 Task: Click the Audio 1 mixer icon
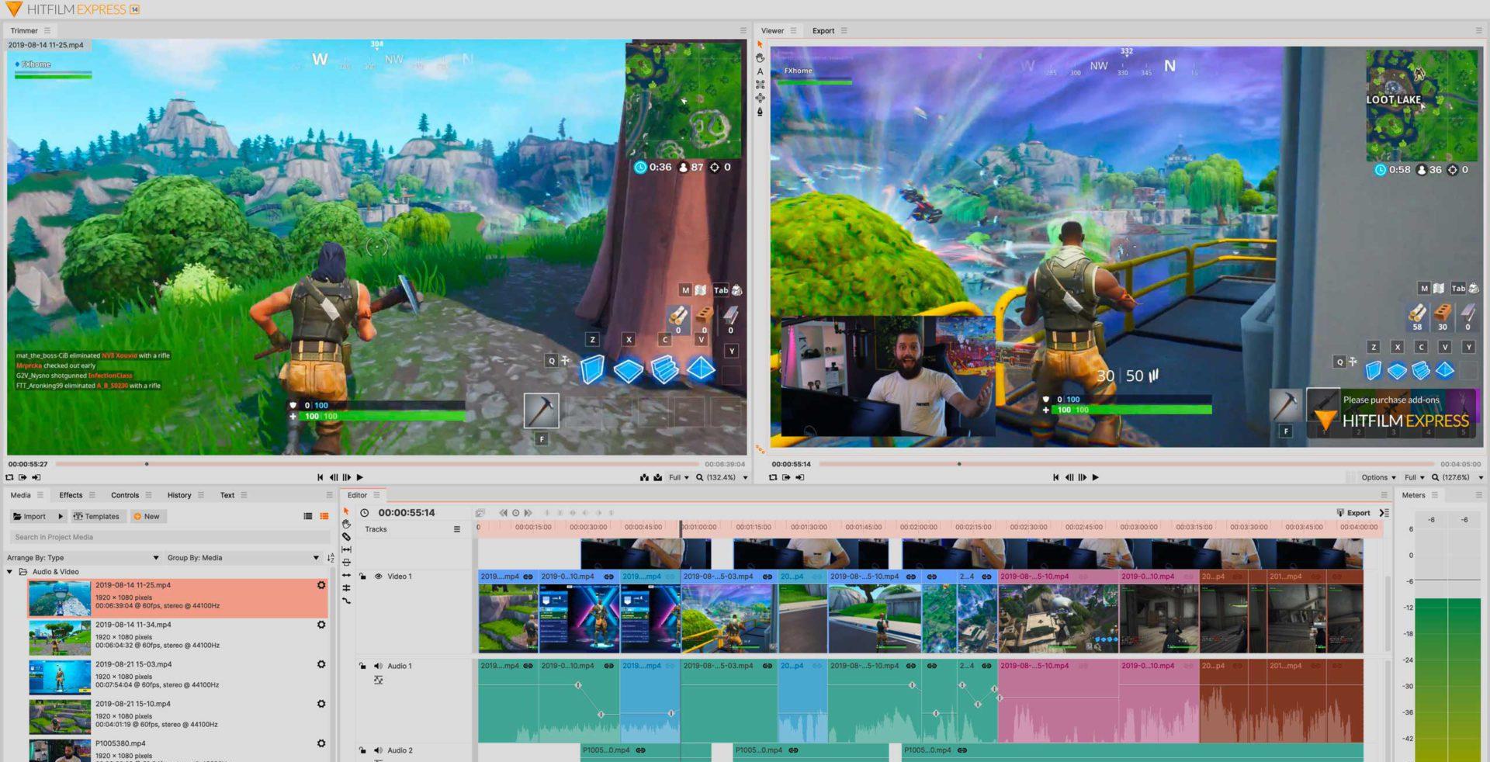378,680
